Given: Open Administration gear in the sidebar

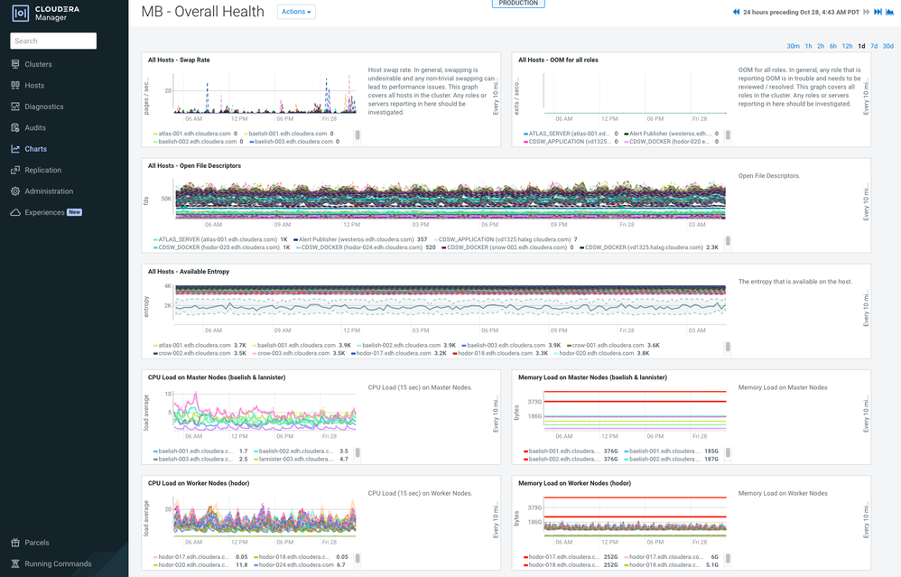Looking at the screenshot, I should (15, 191).
